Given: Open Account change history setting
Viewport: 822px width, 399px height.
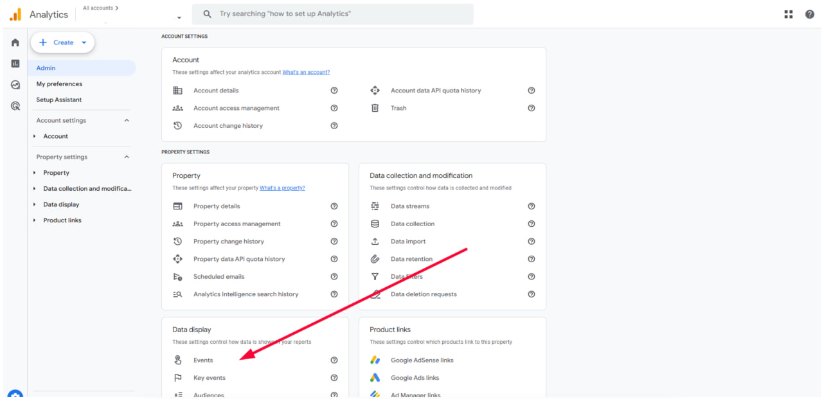Looking at the screenshot, I should pos(228,126).
